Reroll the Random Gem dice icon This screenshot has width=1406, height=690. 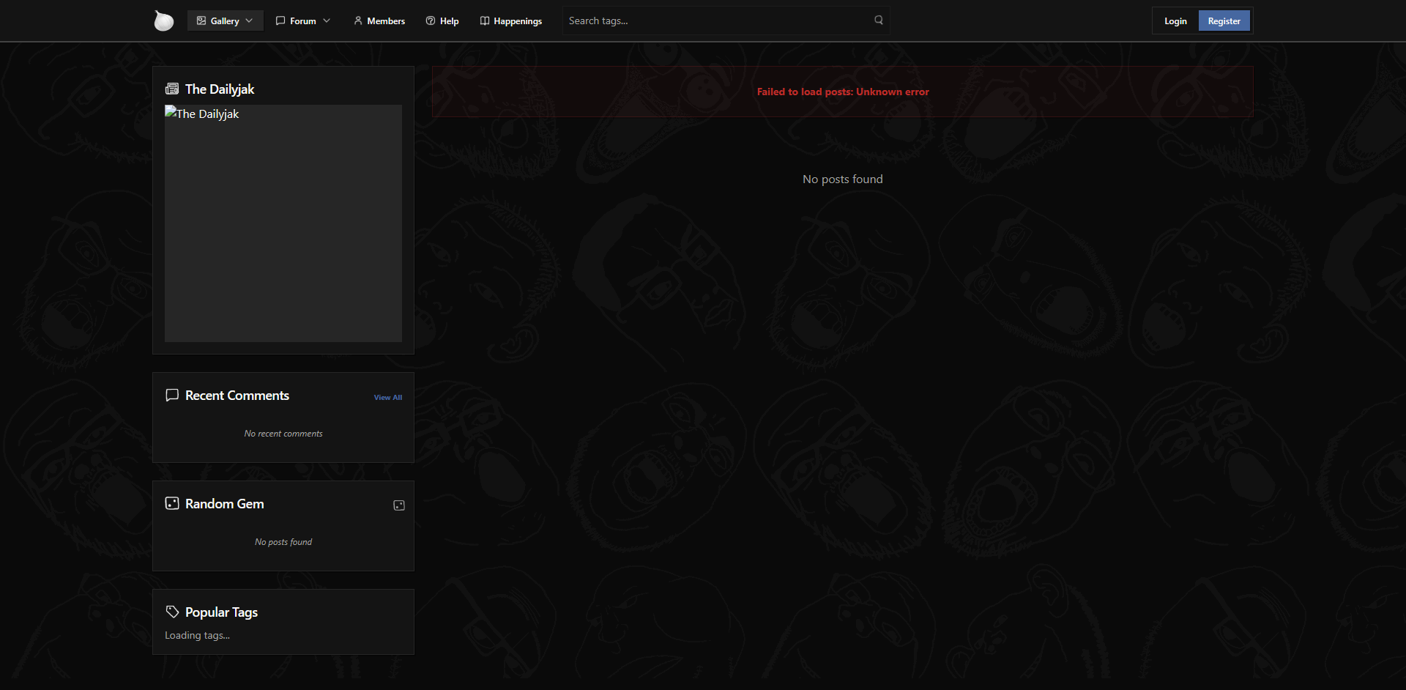pos(399,505)
